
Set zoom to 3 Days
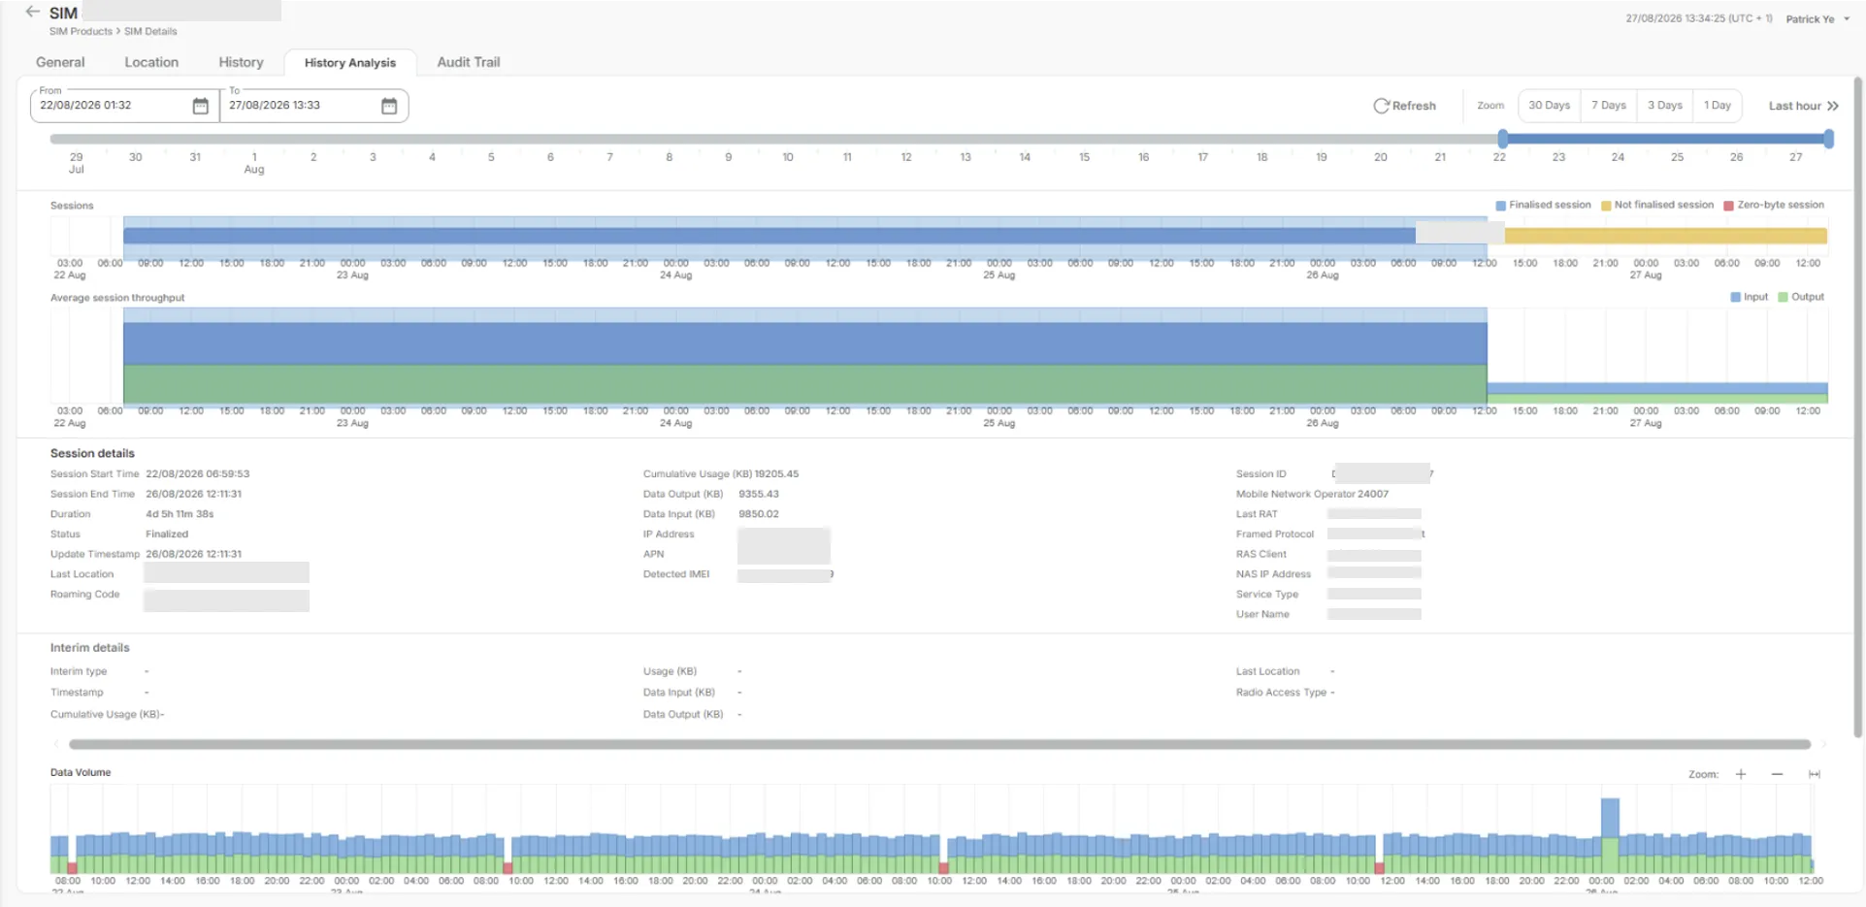[x=1664, y=106]
